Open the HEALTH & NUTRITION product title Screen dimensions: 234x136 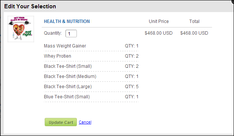pyautogui.click(x=67, y=21)
